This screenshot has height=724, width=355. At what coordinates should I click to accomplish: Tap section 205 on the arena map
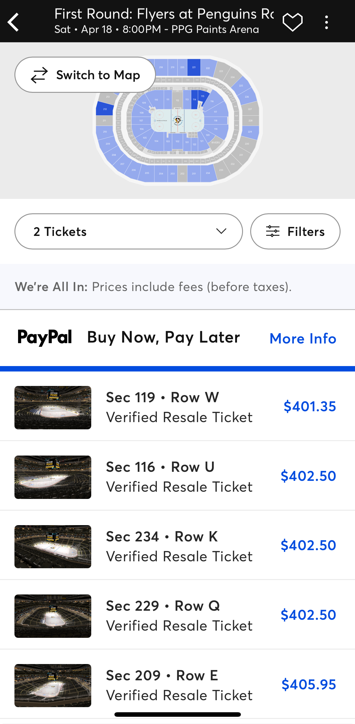click(147, 173)
